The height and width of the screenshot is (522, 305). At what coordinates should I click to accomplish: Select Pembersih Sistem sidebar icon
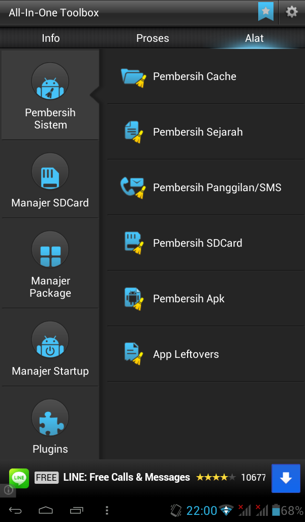tap(50, 81)
